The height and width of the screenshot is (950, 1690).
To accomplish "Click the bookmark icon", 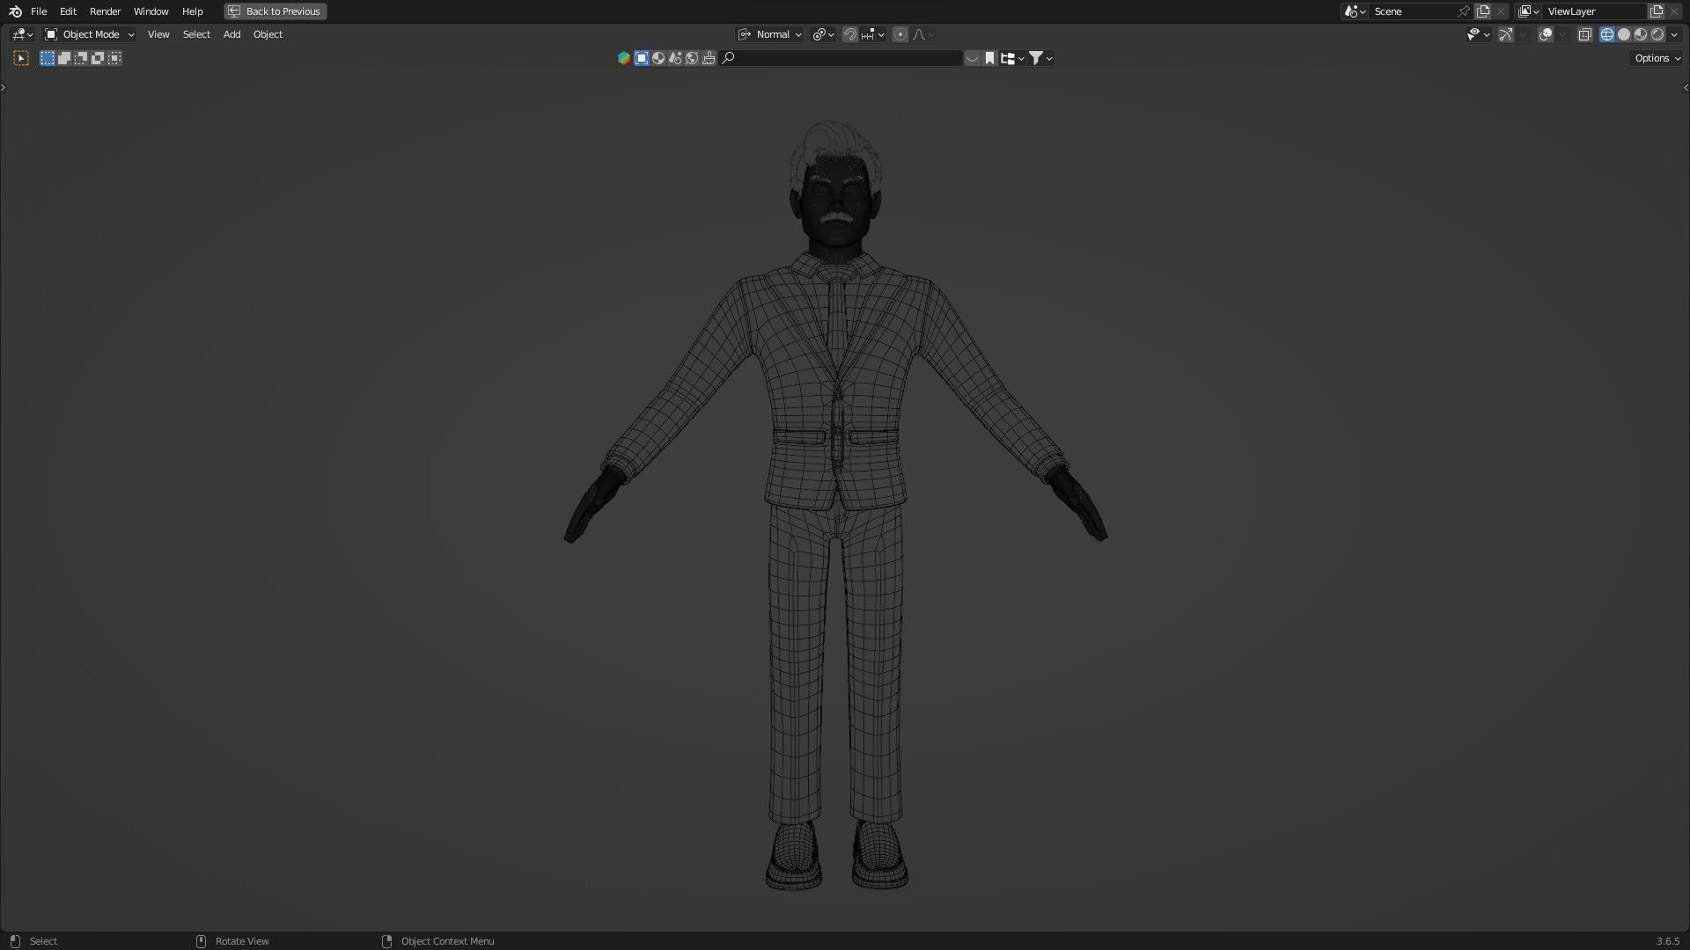I will click(989, 58).
